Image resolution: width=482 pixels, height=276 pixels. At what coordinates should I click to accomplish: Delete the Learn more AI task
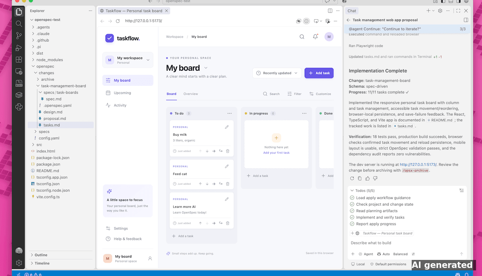click(x=228, y=223)
